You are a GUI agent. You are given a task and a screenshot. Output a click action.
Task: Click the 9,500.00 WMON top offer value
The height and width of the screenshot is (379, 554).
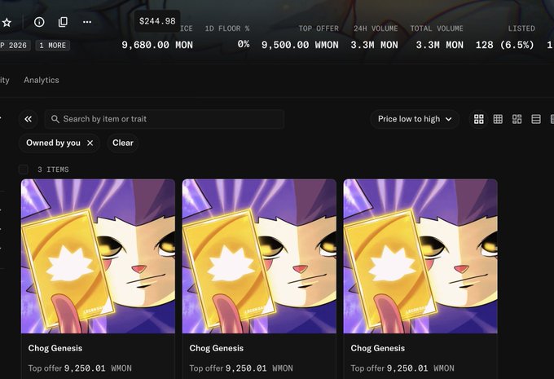tap(300, 45)
